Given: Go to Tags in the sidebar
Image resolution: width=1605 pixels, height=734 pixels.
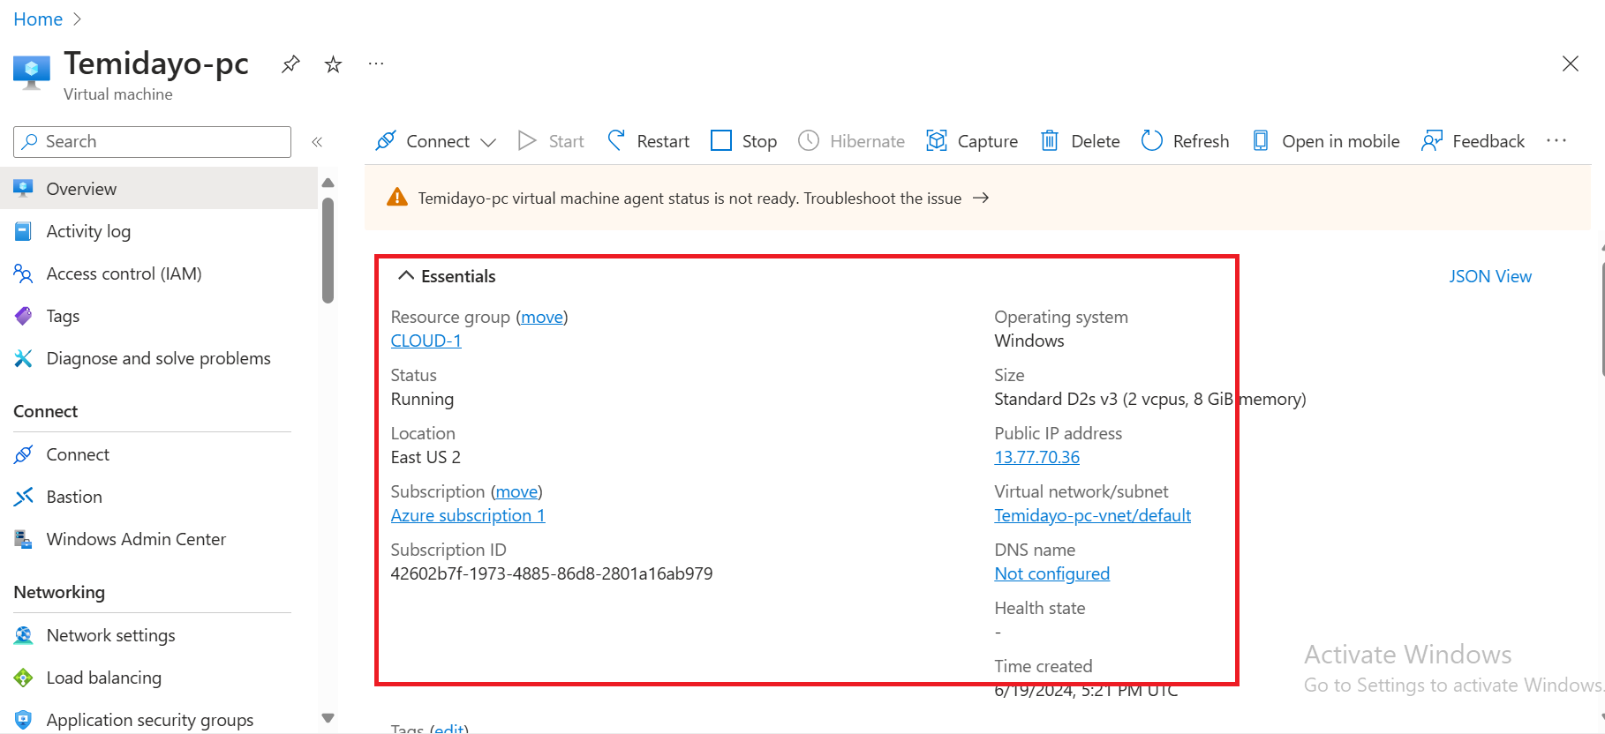Looking at the screenshot, I should click(x=63, y=316).
